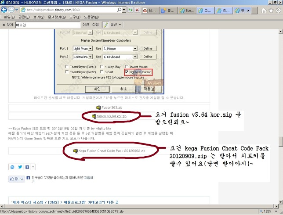Viewport: 283px width, 215px height.
Task: Expand more share options arrow
Action: pyautogui.click(x=33, y=167)
